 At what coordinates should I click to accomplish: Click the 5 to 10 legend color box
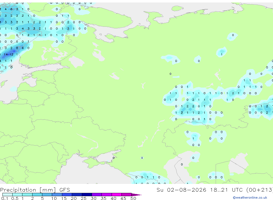coord(47,195)
